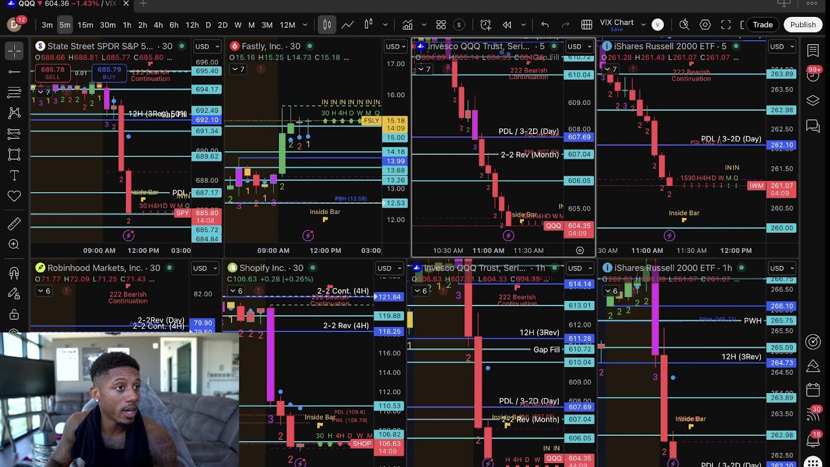Open the USD currency dropdown on the SPDR chart

point(207,47)
